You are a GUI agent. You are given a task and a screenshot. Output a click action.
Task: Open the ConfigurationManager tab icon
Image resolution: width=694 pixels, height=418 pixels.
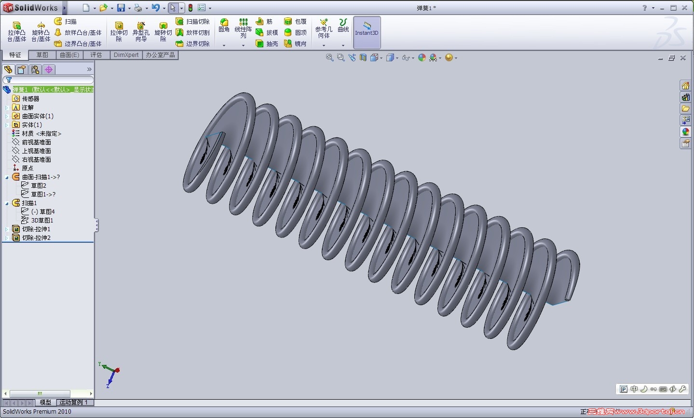pyautogui.click(x=35, y=70)
